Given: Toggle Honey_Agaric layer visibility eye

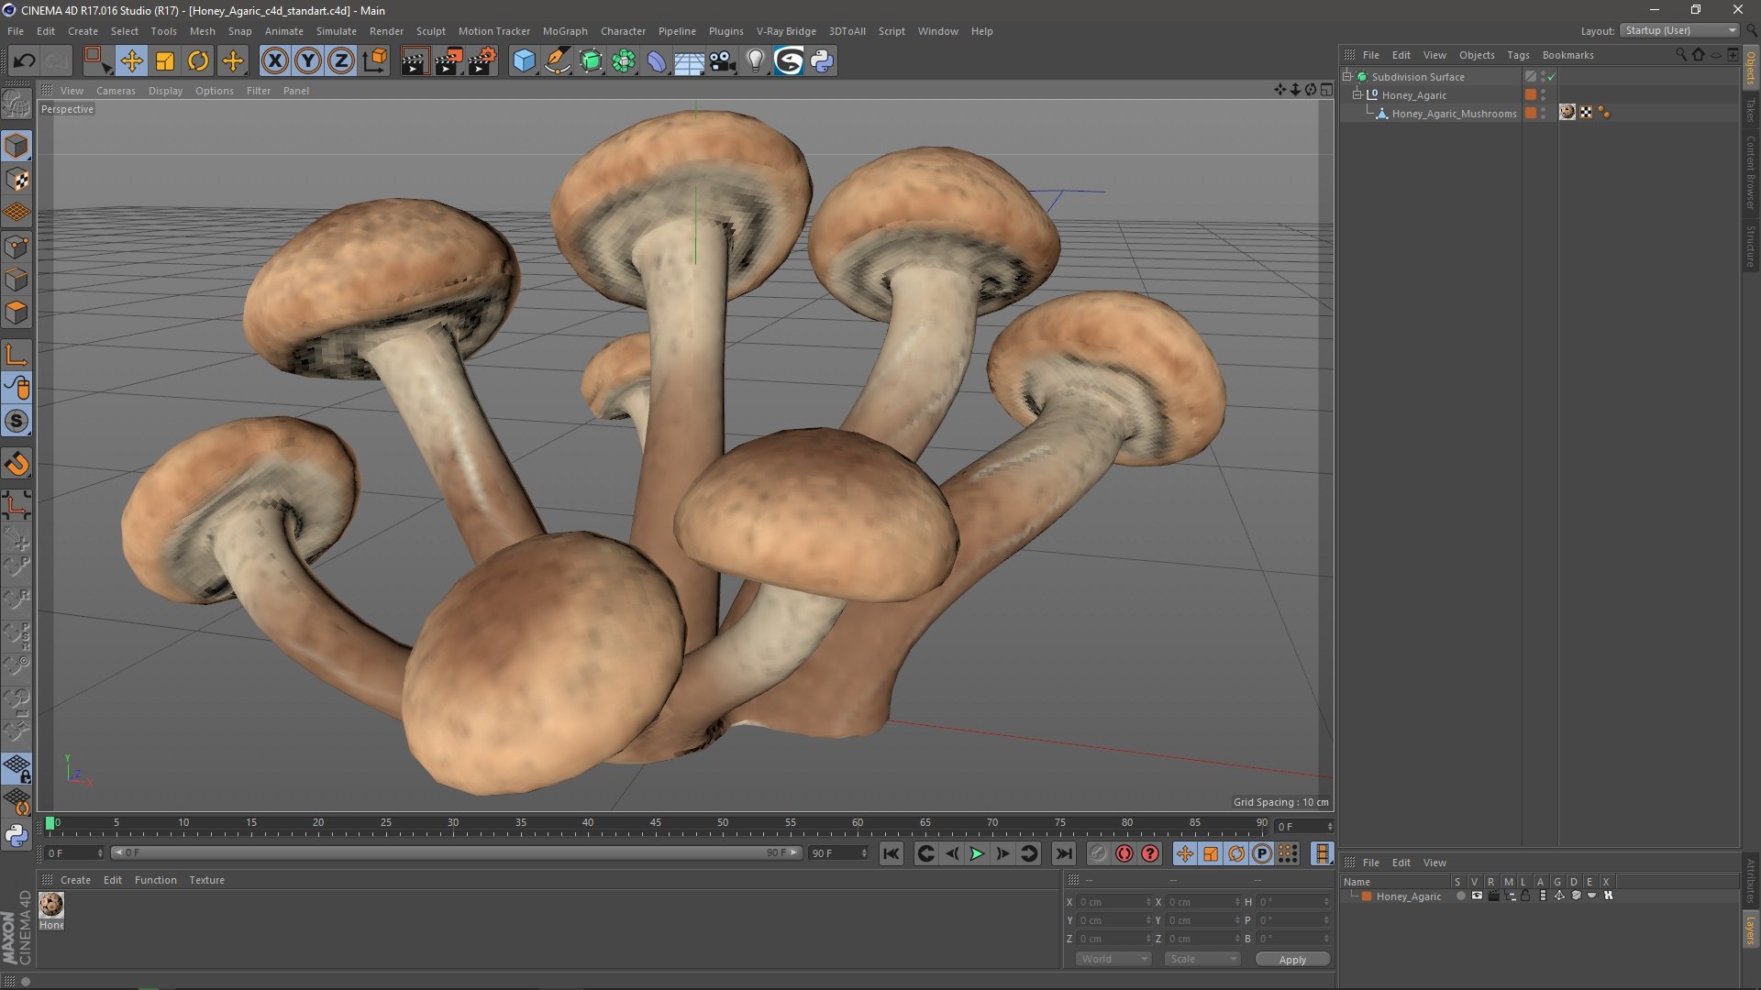Looking at the screenshot, I should 1476,896.
